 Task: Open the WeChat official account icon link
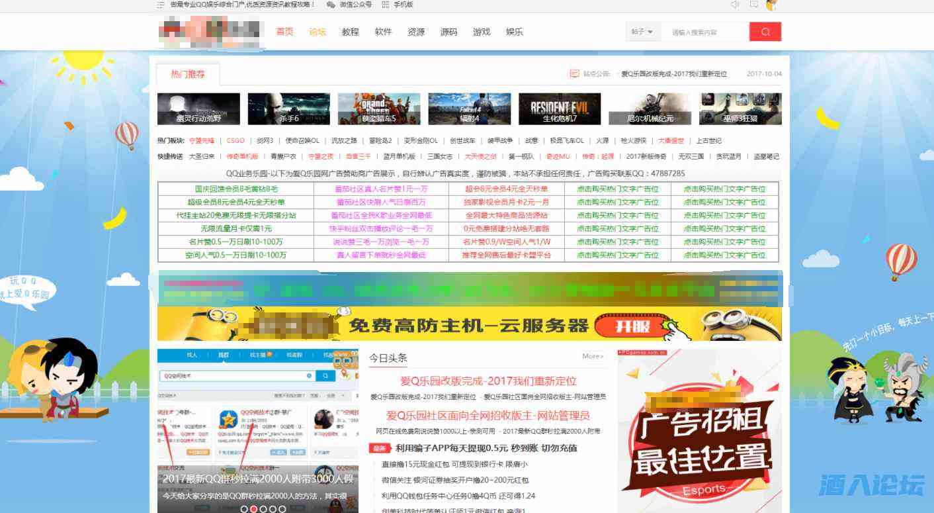(331, 5)
